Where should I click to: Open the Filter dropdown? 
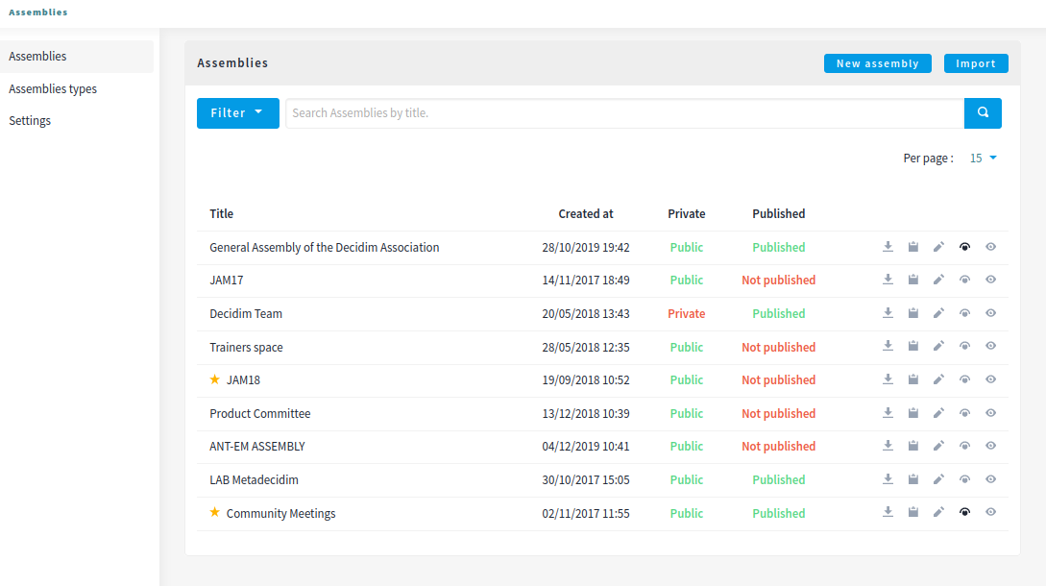[x=237, y=112]
